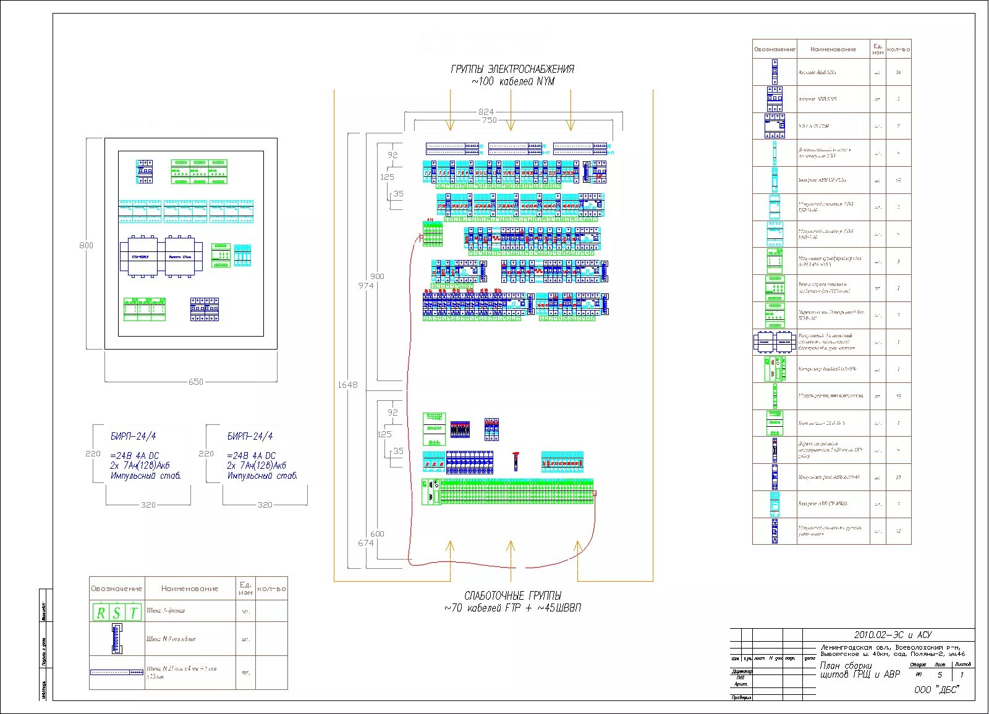Click the 650 width dimension of small cabinet
989x714 pixels.
[196, 382]
